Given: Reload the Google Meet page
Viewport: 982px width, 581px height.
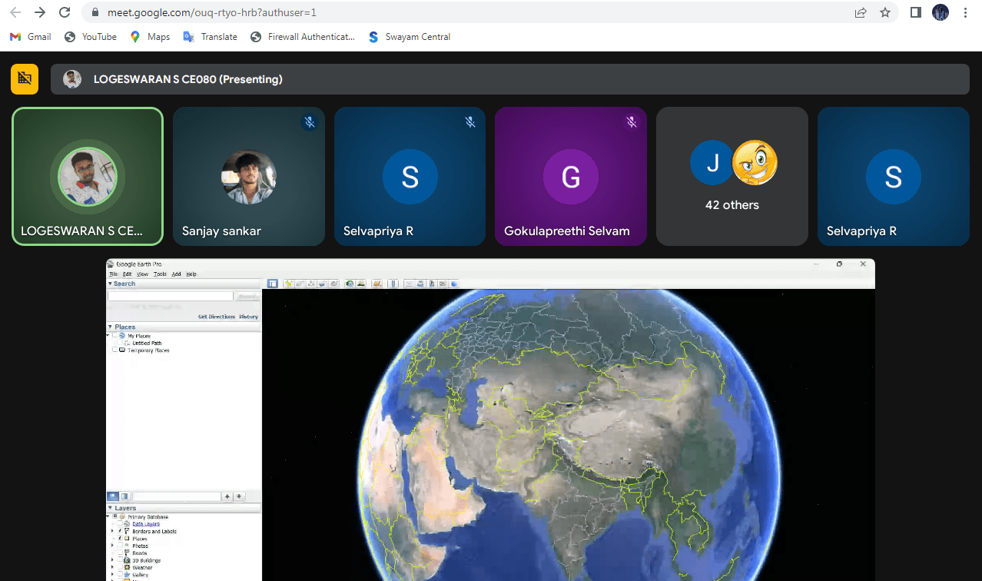Looking at the screenshot, I should [x=65, y=12].
